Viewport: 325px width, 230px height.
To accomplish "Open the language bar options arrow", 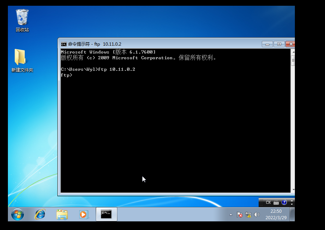I will pos(292,204).
